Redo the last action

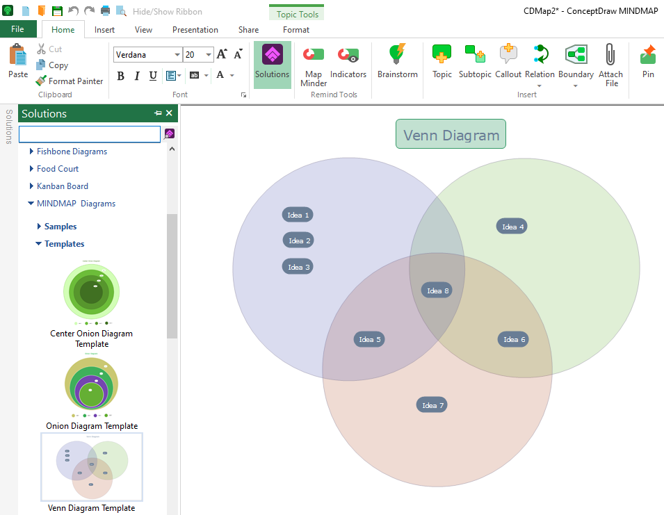coord(89,10)
